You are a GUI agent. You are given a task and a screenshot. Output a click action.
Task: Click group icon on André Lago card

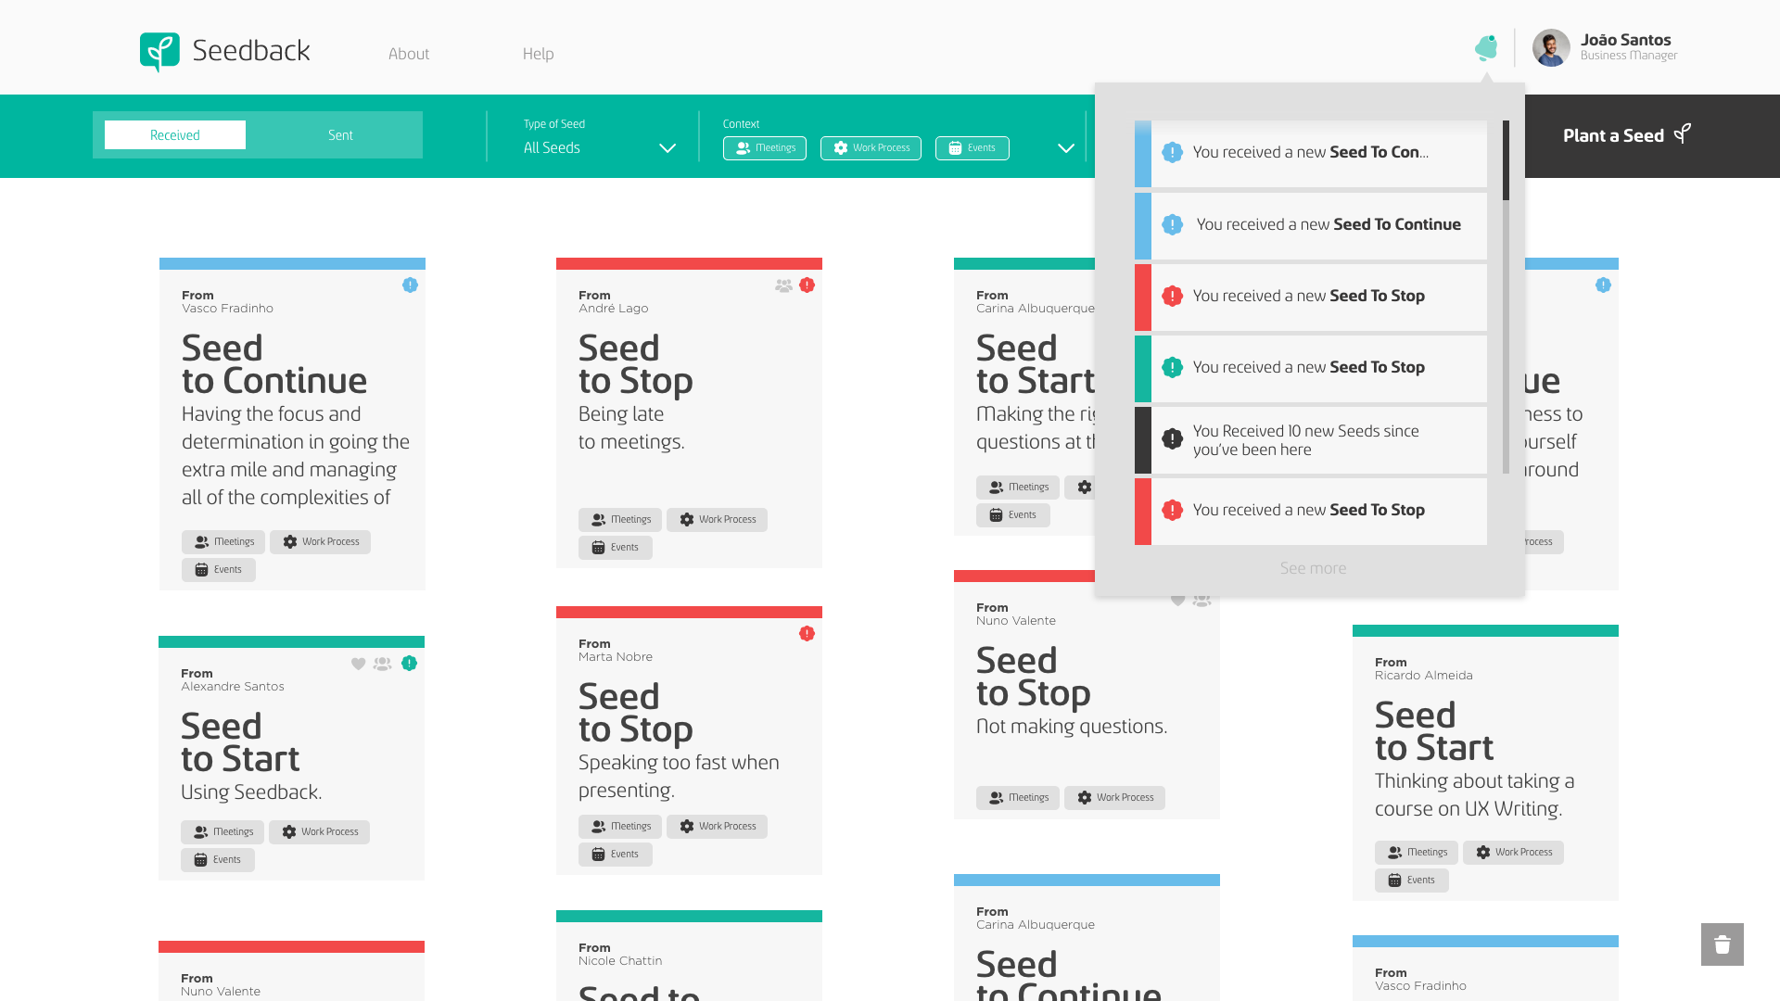coord(783,285)
